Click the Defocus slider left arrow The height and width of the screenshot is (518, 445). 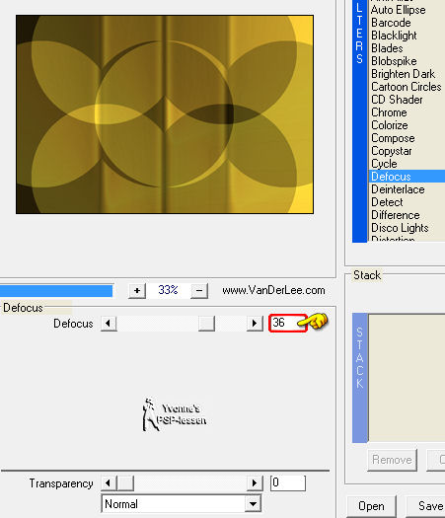click(x=109, y=323)
